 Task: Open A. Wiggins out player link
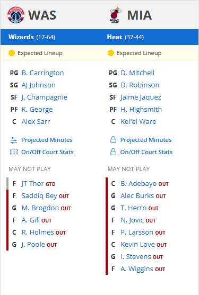coord(137,269)
